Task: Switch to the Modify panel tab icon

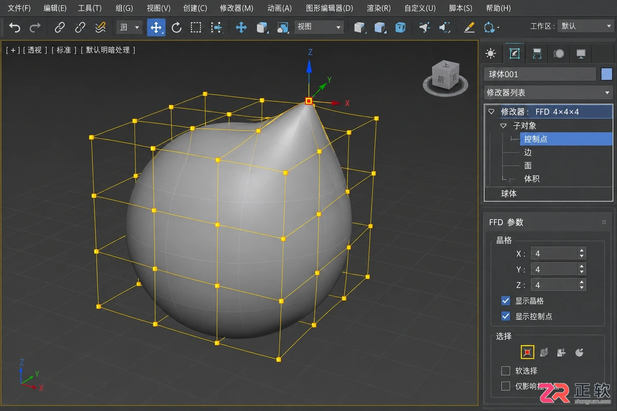Action: pos(514,53)
